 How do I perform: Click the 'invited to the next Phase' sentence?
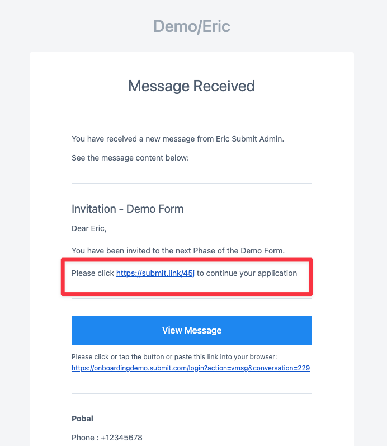click(178, 251)
